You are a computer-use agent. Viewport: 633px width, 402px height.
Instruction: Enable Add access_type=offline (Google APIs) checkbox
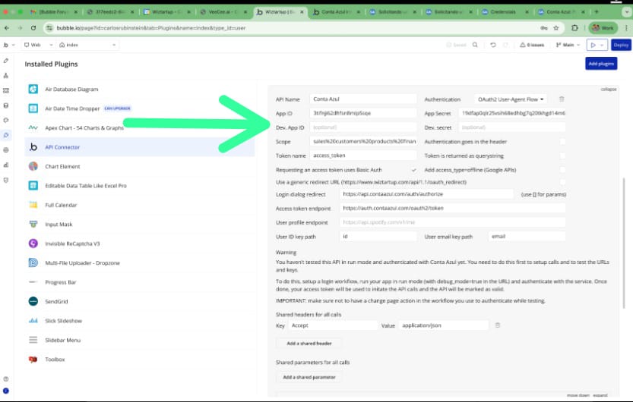(562, 170)
